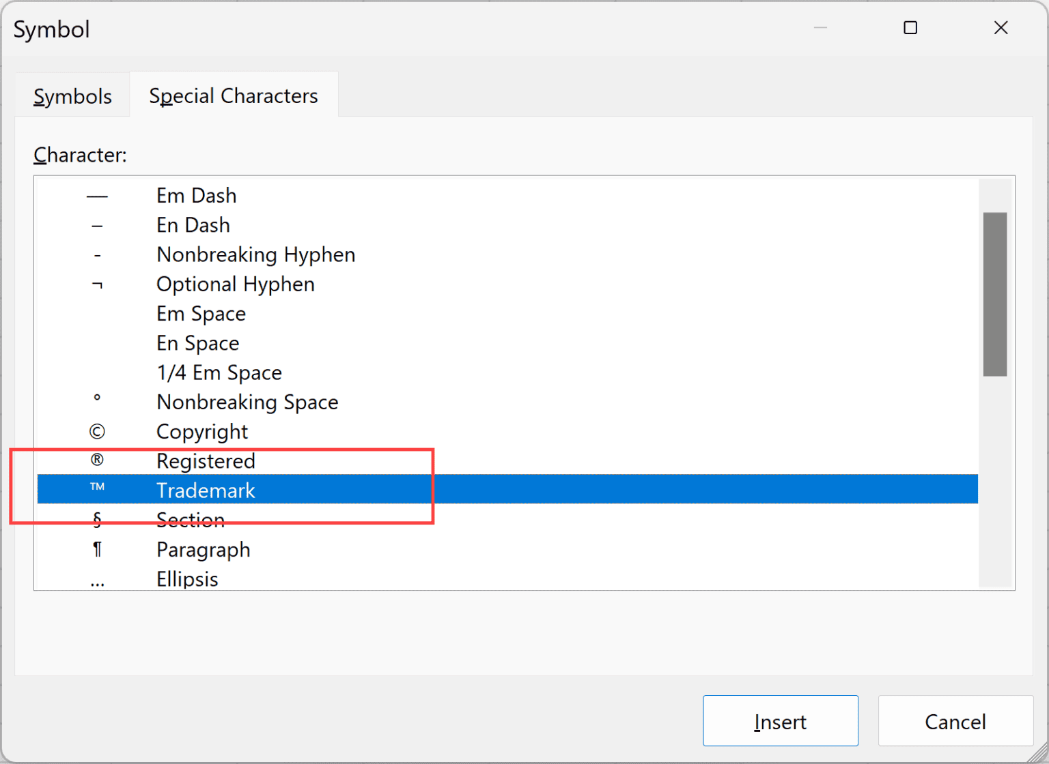The width and height of the screenshot is (1049, 764).
Task: Click the Special Characters tab
Action: point(234,95)
